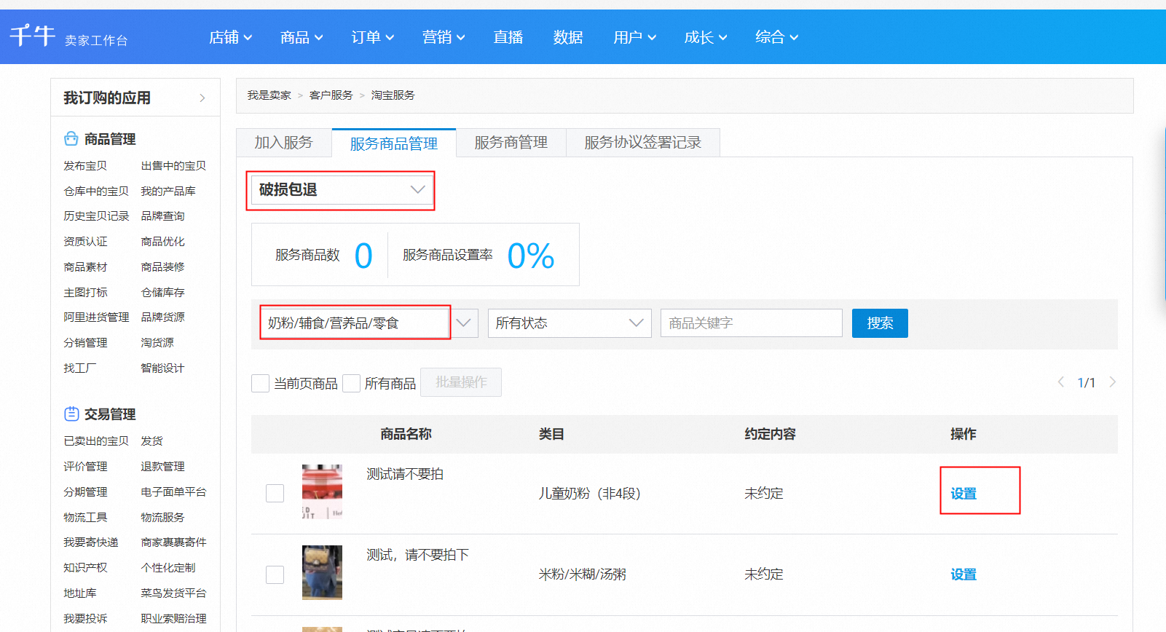This screenshot has width=1166, height=632.
Task: Open 资质认证 in sidebar
Action: click(85, 242)
